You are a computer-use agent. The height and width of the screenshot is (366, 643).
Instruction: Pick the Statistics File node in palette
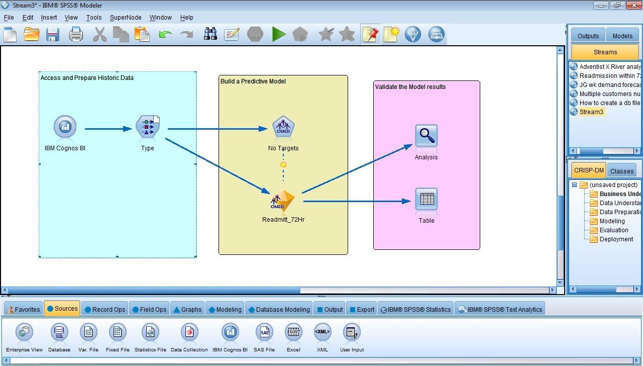click(x=150, y=332)
